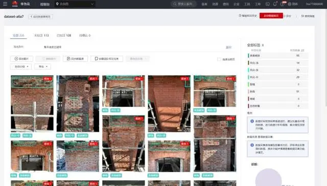Select the label row with count 91
Viewport: 327px width, 186px height.
[277, 91]
